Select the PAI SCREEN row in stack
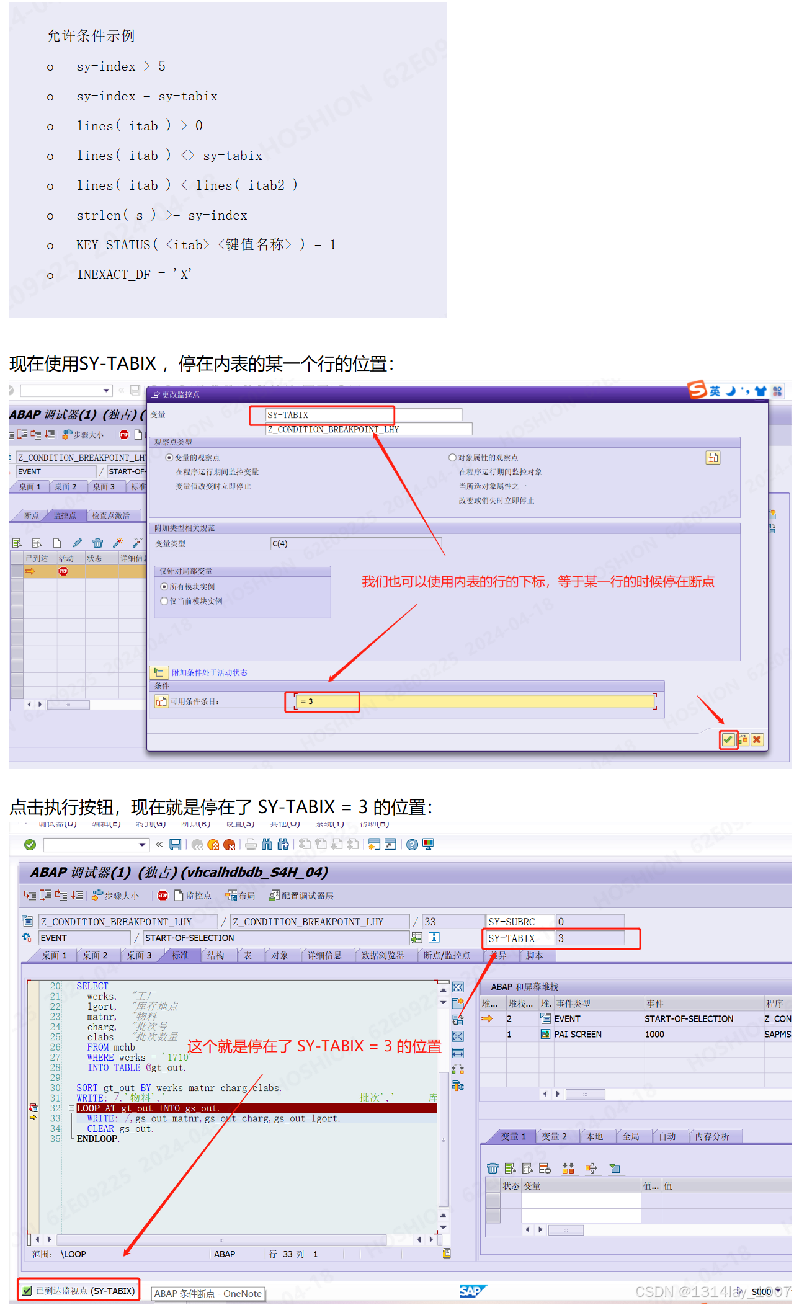 pos(635,1034)
